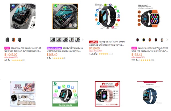Expand more variants for the Bundle & Save watch
This screenshot has width=171, height=111.
tap(83, 40)
